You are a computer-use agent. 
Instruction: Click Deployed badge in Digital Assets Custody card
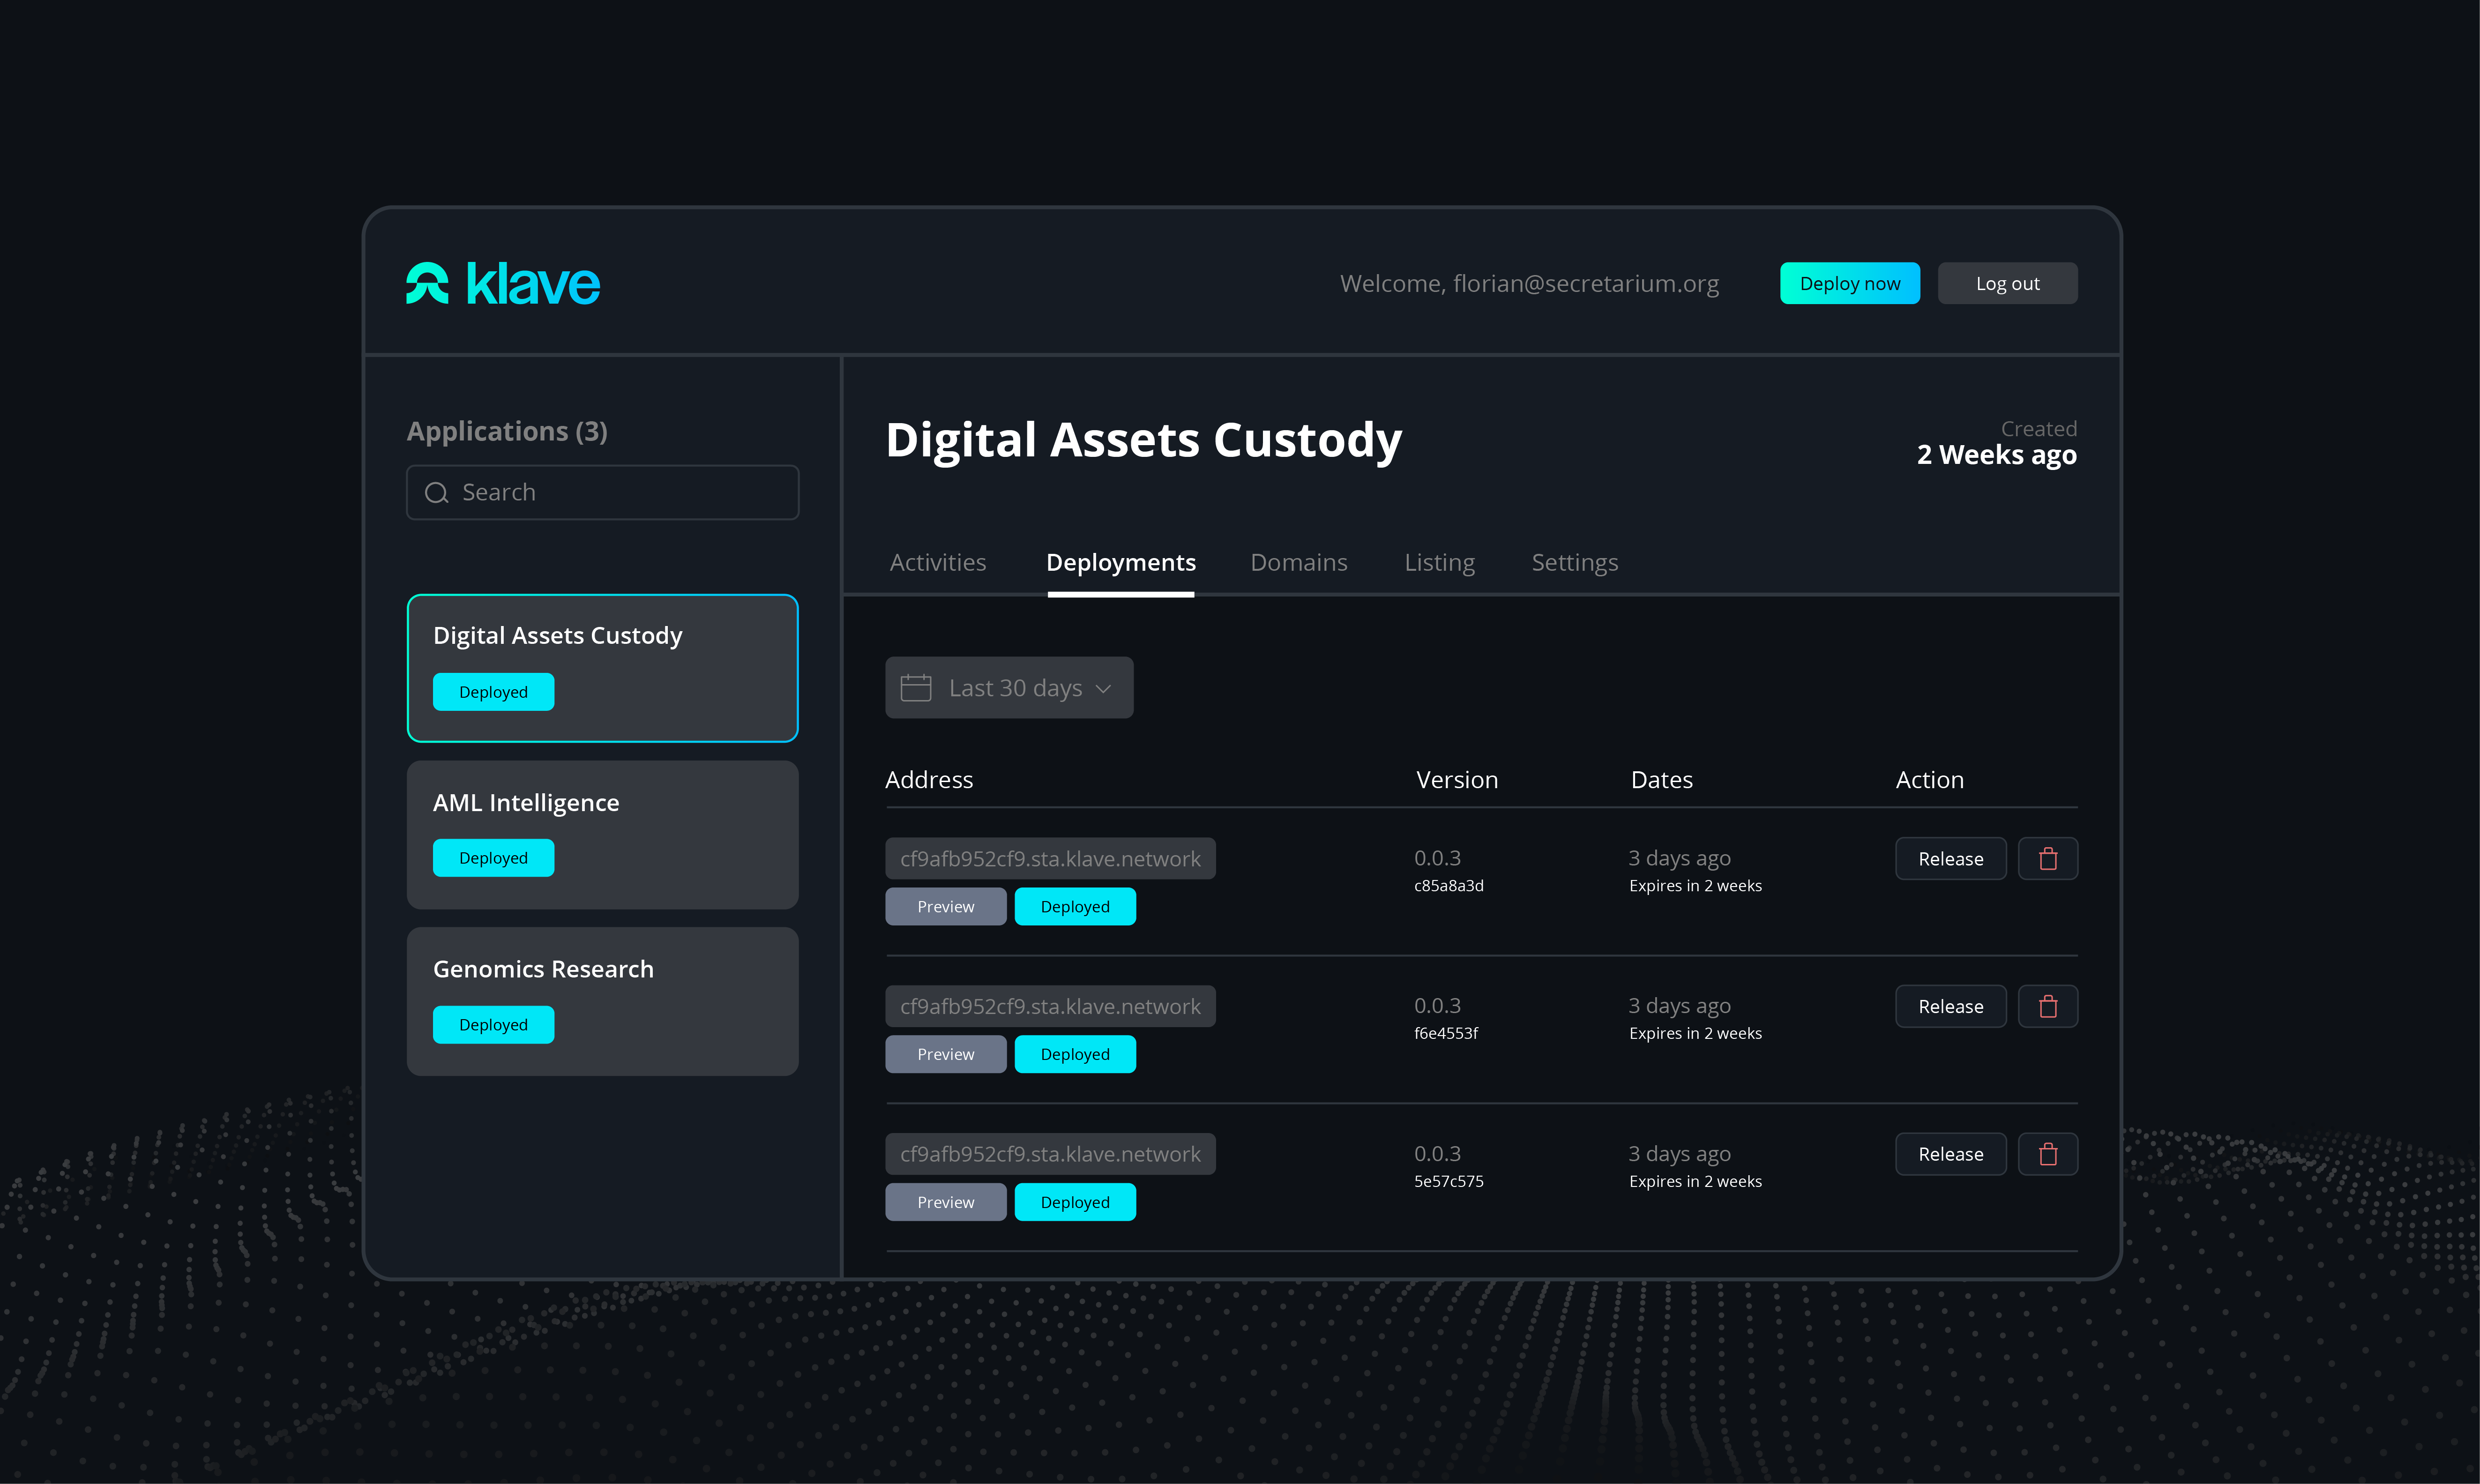click(493, 692)
